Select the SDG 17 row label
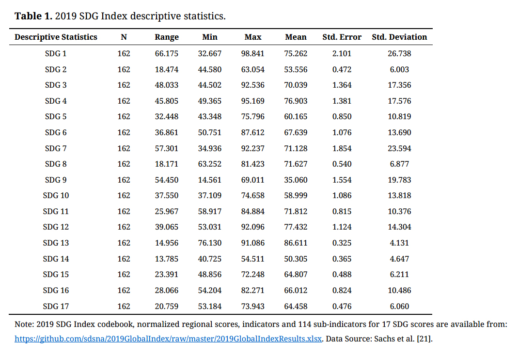Image resolution: width=518 pixels, height=356 pixels. coord(56,306)
